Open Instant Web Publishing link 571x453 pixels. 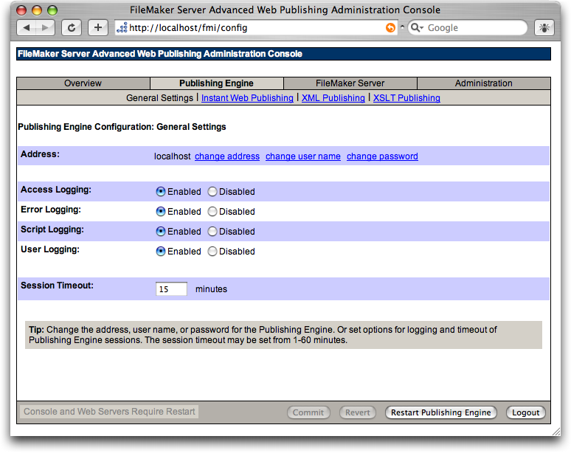click(x=247, y=98)
